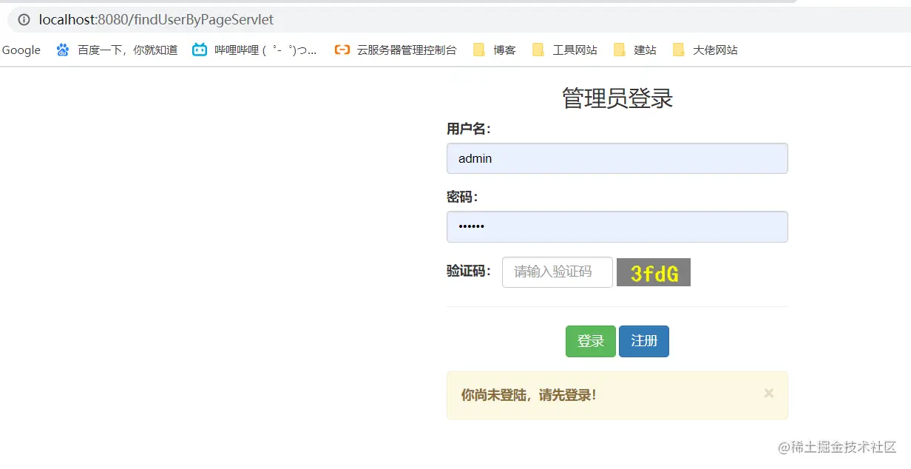Open the 博客 bookmark folder icon
Viewport: 911px width, 469px height.
point(479,50)
